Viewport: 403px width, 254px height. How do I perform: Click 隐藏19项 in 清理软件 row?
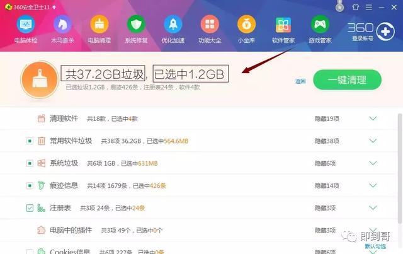pos(327,118)
